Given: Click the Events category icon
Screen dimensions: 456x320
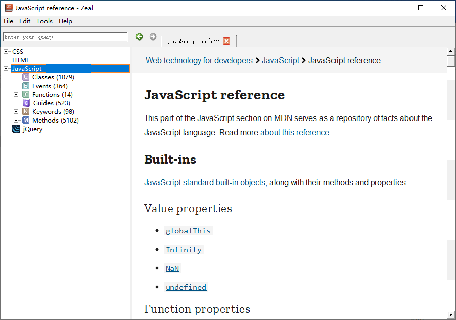Looking at the screenshot, I should [x=26, y=86].
